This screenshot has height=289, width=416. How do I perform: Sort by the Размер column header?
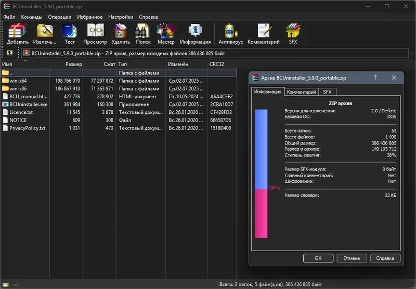pyautogui.click(x=67, y=64)
